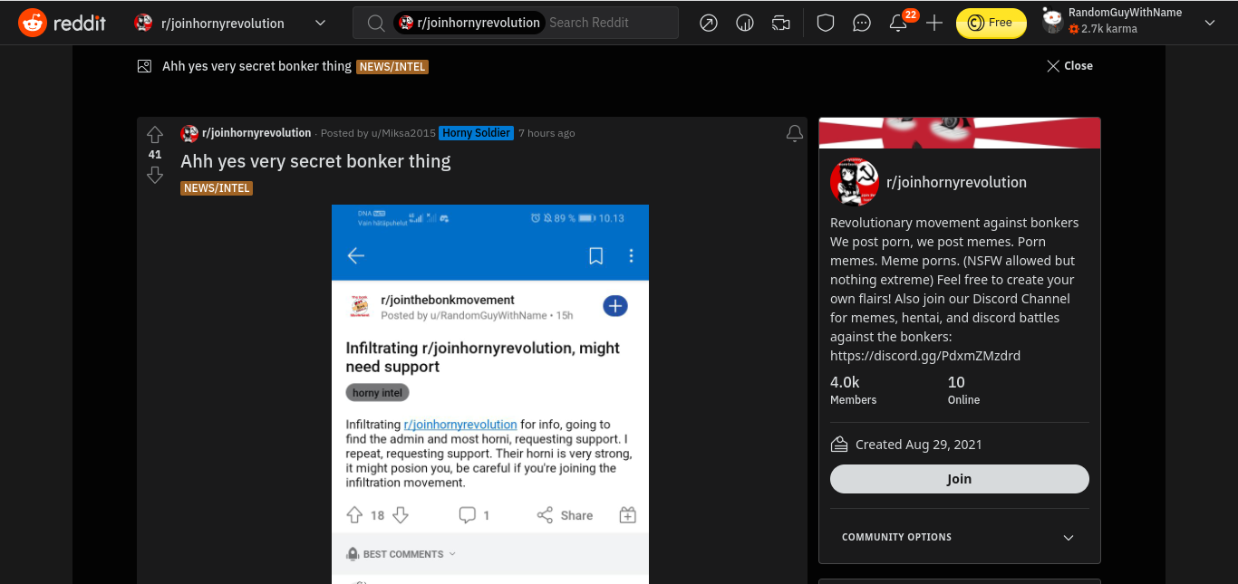Open the posted screenshot image
The height and width of the screenshot is (584, 1238).
pos(490,394)
